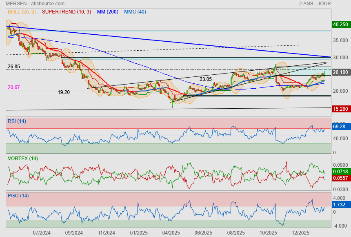Click the MM (200) indicator label
The image size is (351, 237).
click(107, 12)
